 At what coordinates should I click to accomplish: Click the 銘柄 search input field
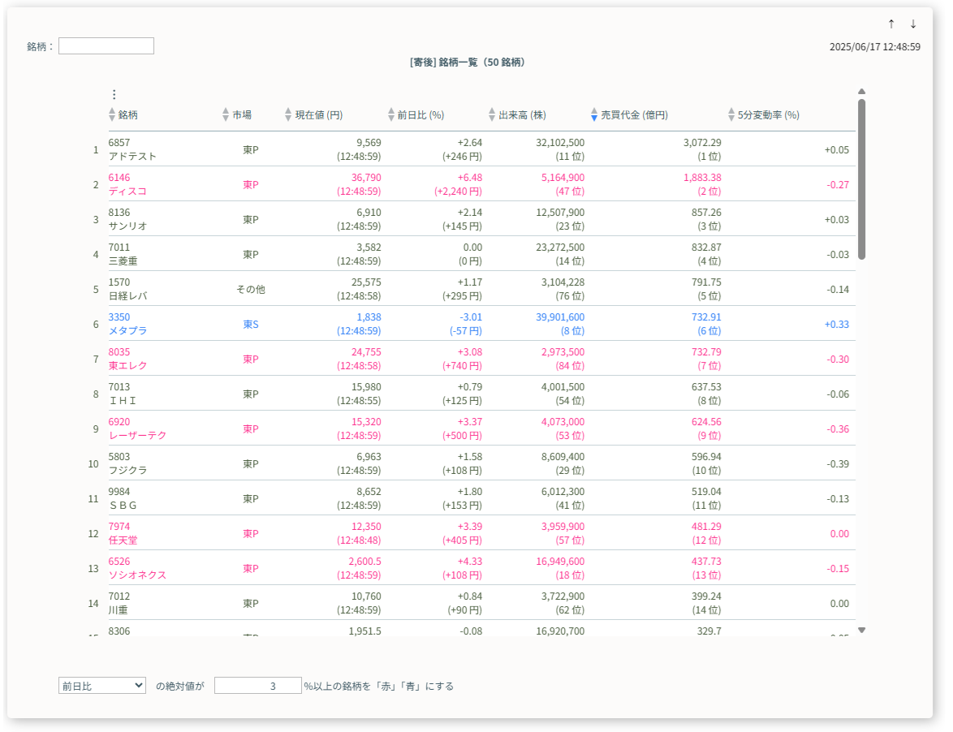(106, 45)
